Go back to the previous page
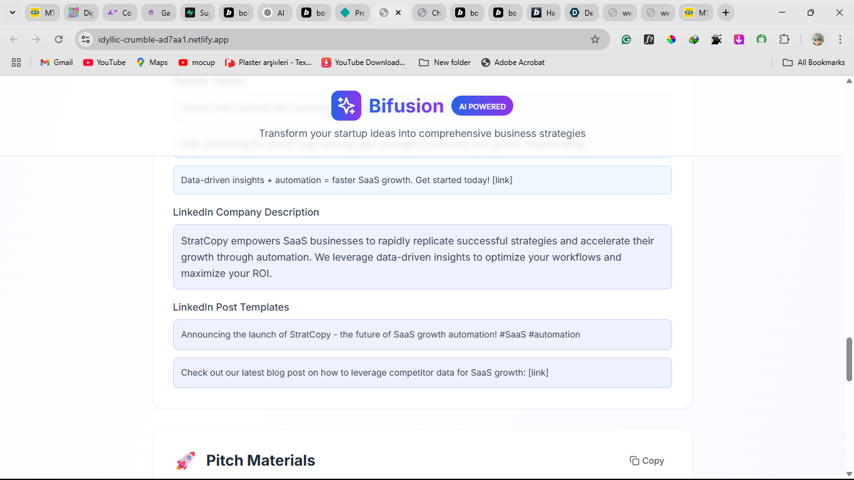The image size is (854, 480). [14, 39]
